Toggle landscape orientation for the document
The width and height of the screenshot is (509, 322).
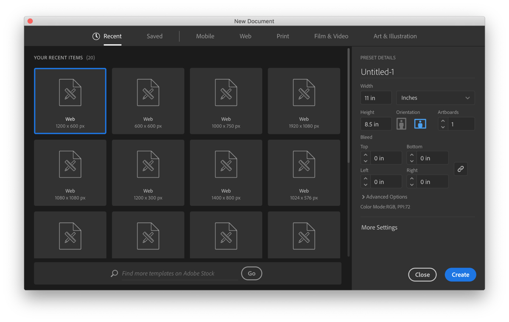420,123
